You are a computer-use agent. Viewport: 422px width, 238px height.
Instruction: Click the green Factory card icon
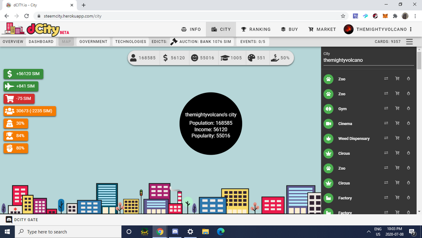pos(328,198)
